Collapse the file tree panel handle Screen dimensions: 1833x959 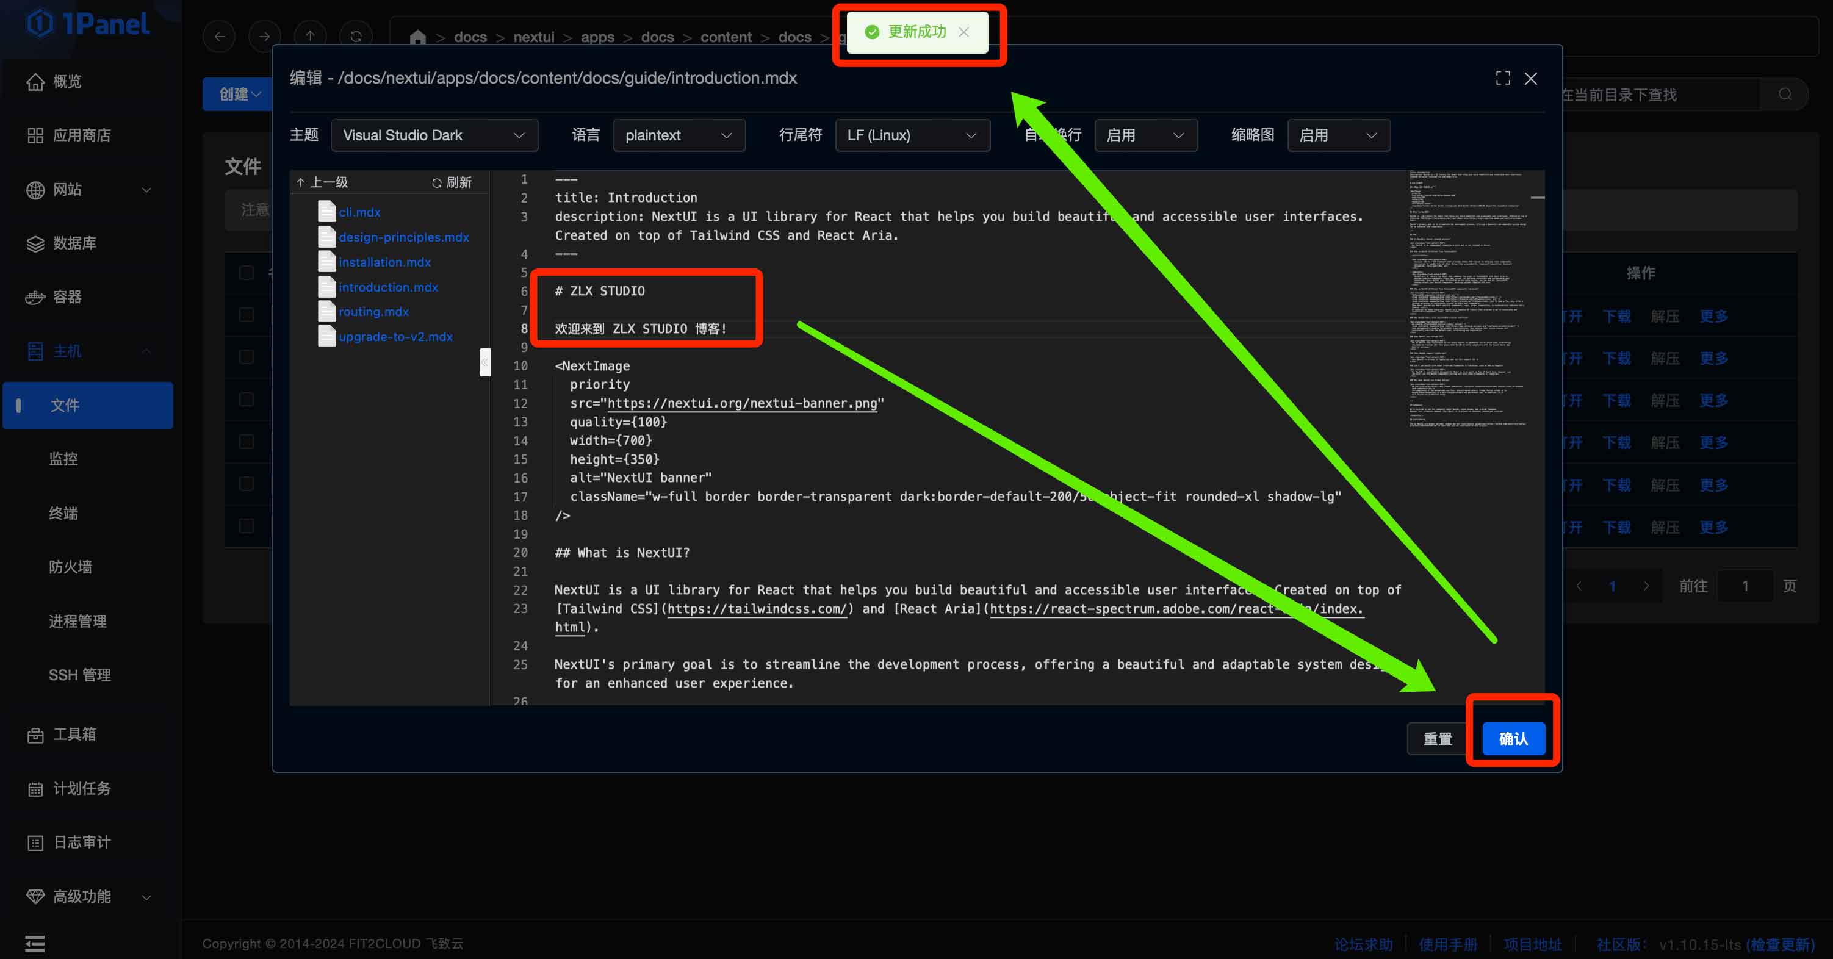(484, 362)
